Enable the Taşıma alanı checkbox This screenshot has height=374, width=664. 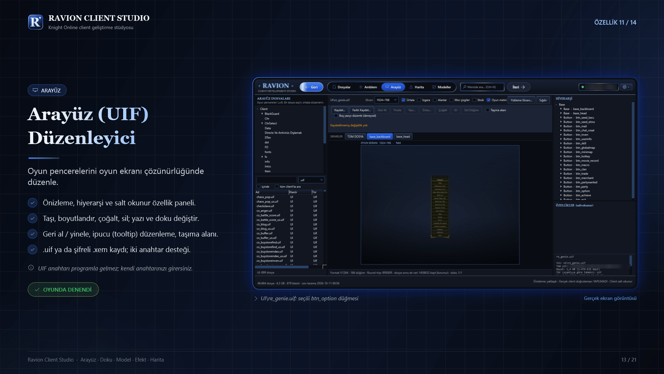[x=488, y=110]
